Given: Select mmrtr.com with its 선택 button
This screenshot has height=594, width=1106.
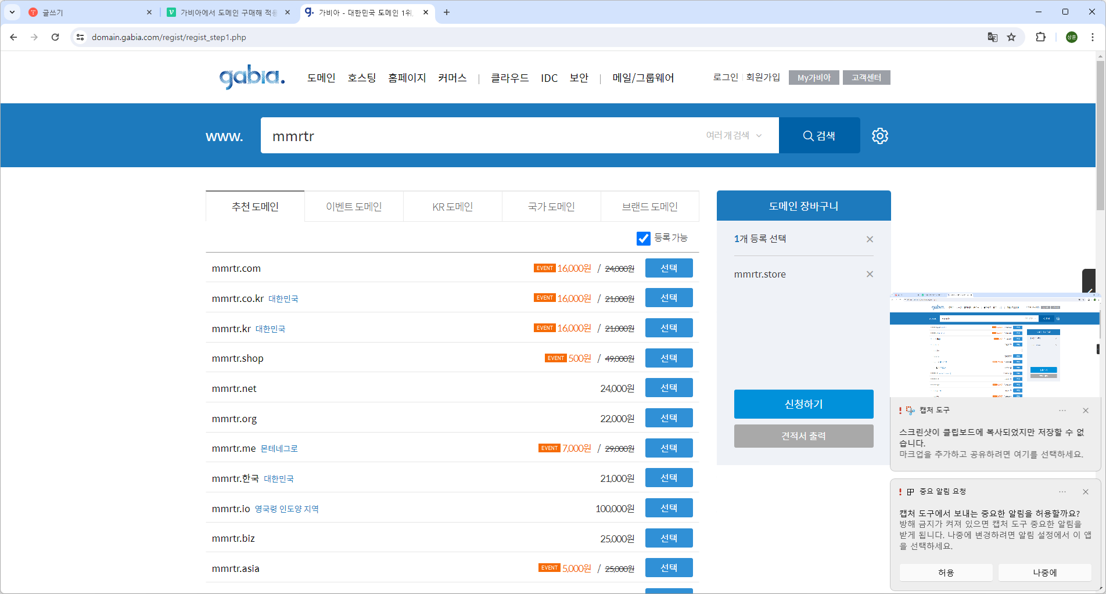Looking at the screenshot, I should [669, 268].
